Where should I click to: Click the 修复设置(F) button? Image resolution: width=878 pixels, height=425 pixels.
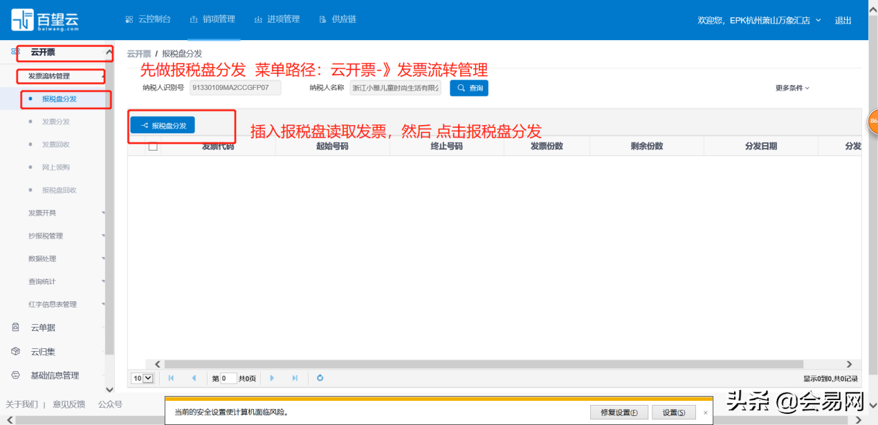pos(619,413)
